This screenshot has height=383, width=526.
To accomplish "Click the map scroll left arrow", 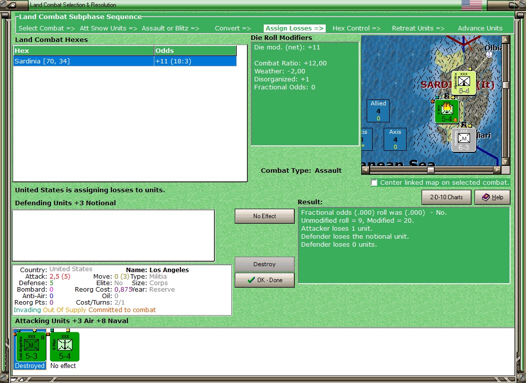I will coord(365,170).
